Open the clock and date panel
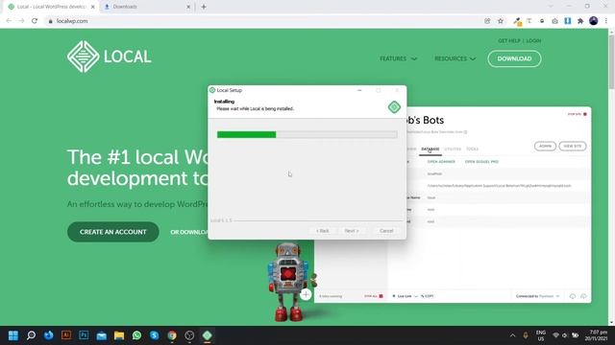 click(597, 335)
